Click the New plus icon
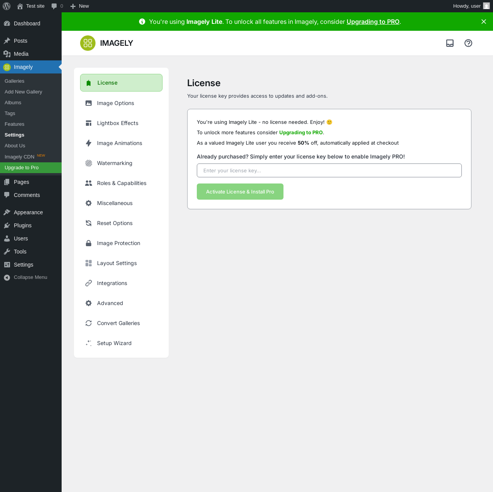The height and width of the screenshot is (492, 493). [73, 6]
